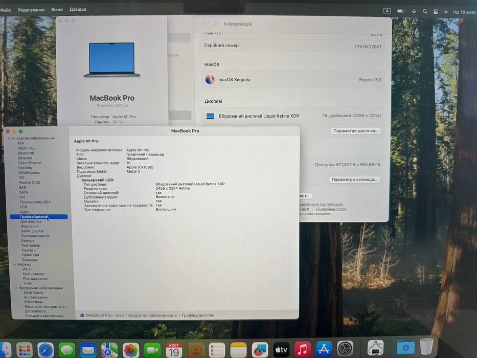This screenshot has width=477, height=358.
Task: Collapse 'Апаратне забезпечення' section
Action: click(9, 138)
